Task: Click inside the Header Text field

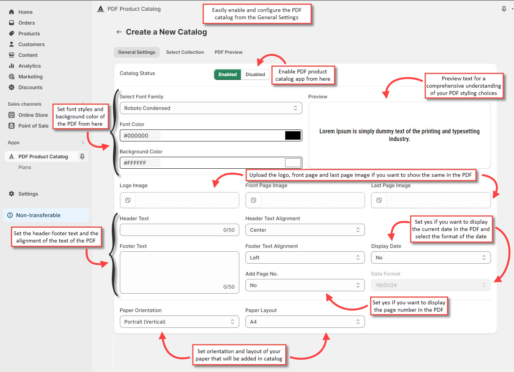Action: (179, 229)
